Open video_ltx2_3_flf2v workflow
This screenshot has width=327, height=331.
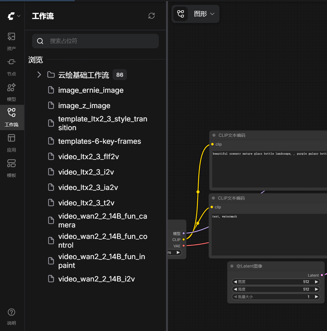tap(88, 157)
